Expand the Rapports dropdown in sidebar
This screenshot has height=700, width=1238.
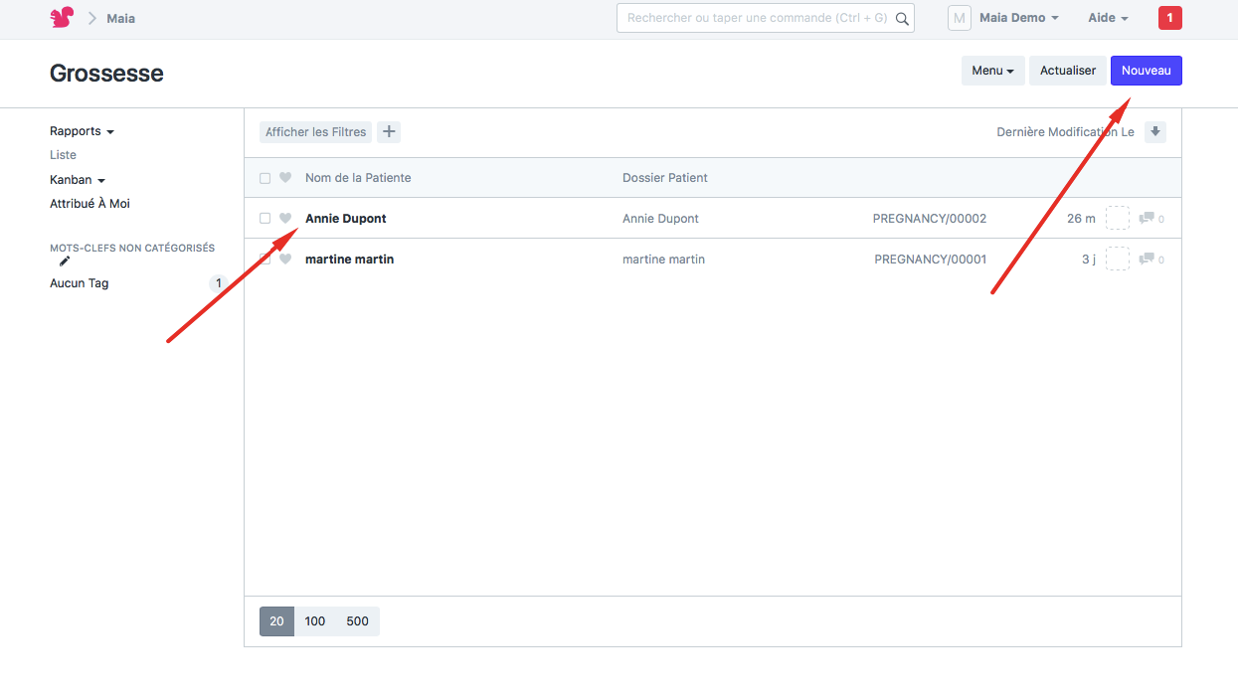tap(82, 131)
